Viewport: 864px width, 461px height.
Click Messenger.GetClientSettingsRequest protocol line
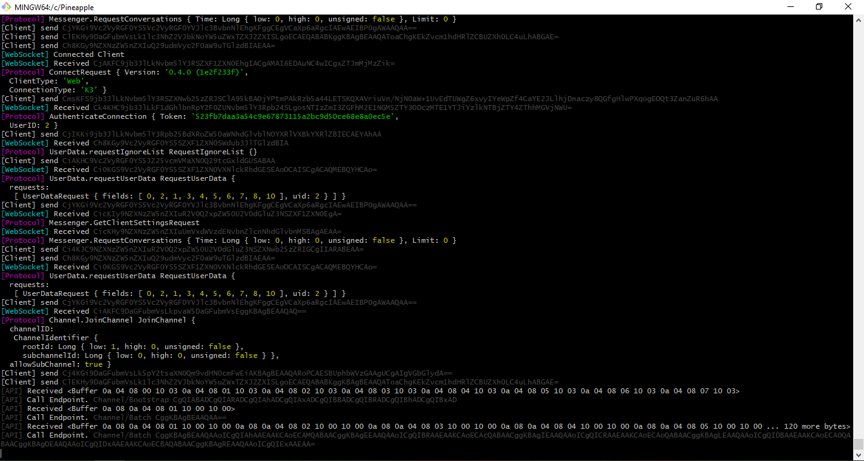point(124,223)
